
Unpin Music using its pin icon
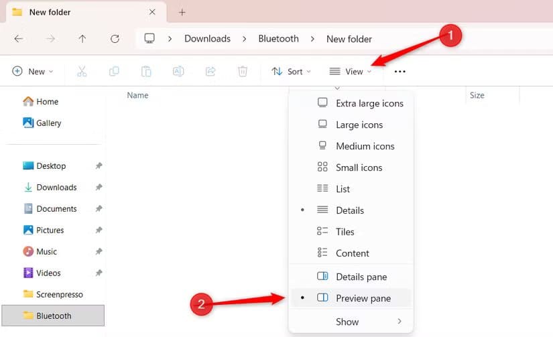99,251
